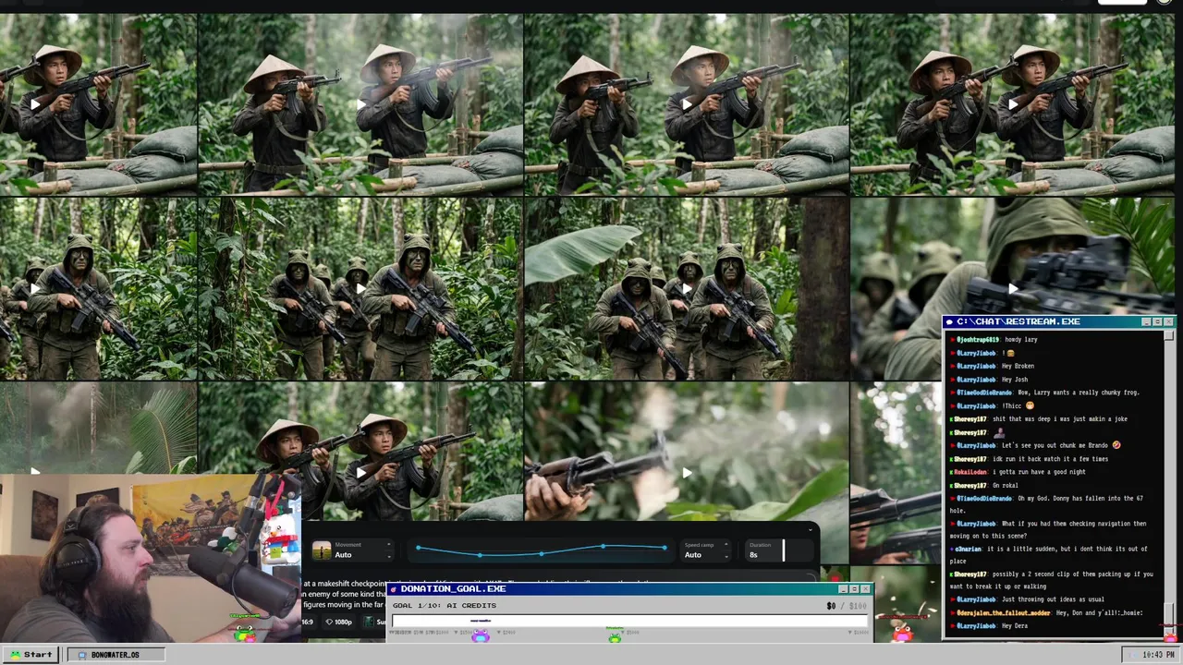Click the 10:43 PM taskbar clock
The image size is (1183, 665).
1151,655
